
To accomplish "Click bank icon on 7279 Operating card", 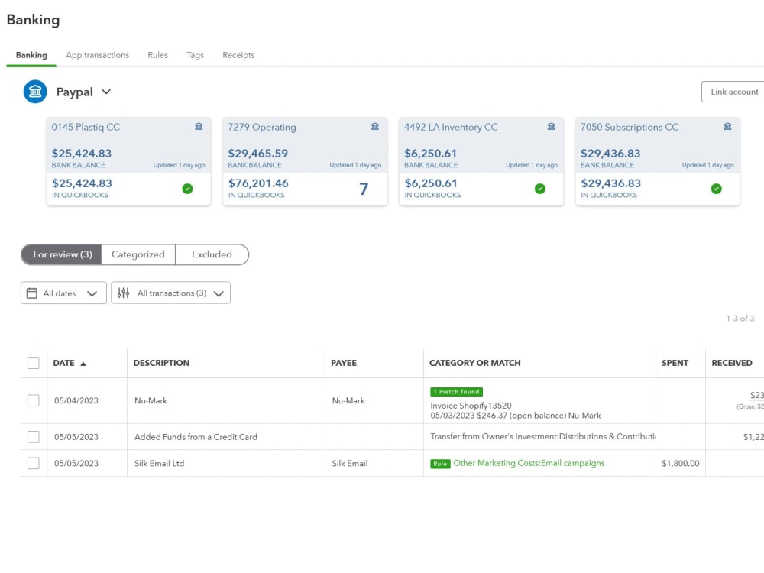I will pos(374,127).
